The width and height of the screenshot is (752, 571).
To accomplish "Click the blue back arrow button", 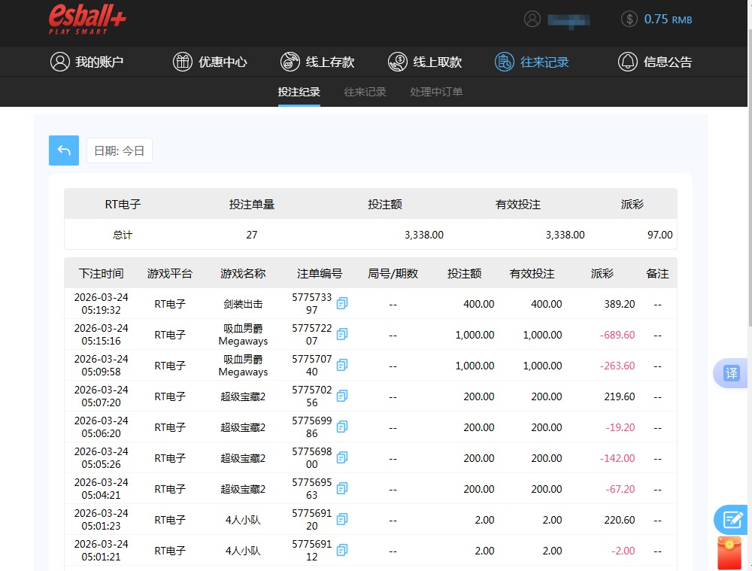I will (x=63, y=150).
